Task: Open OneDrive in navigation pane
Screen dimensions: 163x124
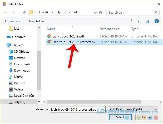Action: pos(19,37)
